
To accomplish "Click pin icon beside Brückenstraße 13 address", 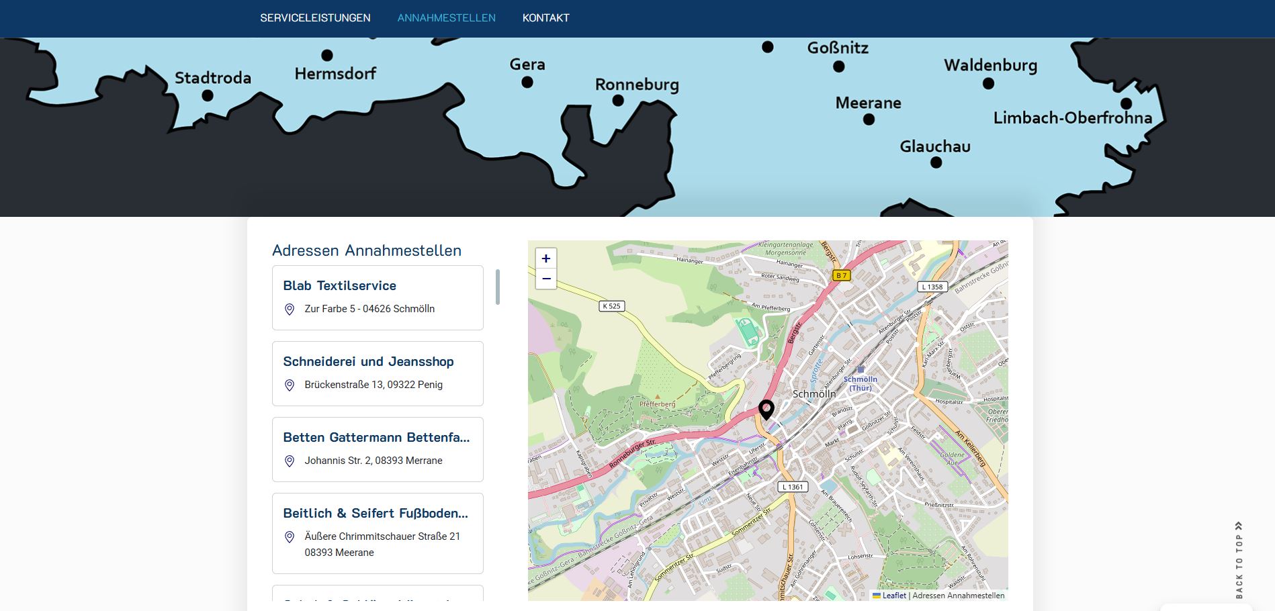I will (290, 385).
